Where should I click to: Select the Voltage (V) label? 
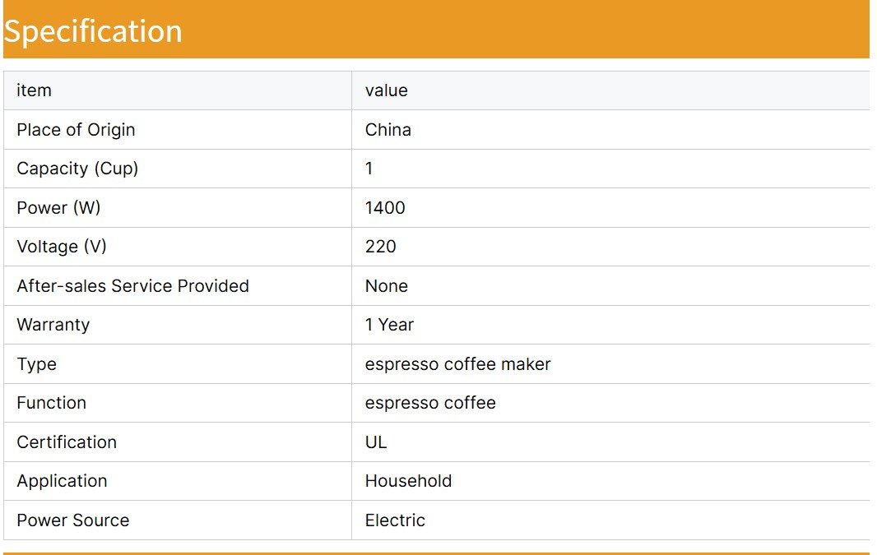coord(62,247)
